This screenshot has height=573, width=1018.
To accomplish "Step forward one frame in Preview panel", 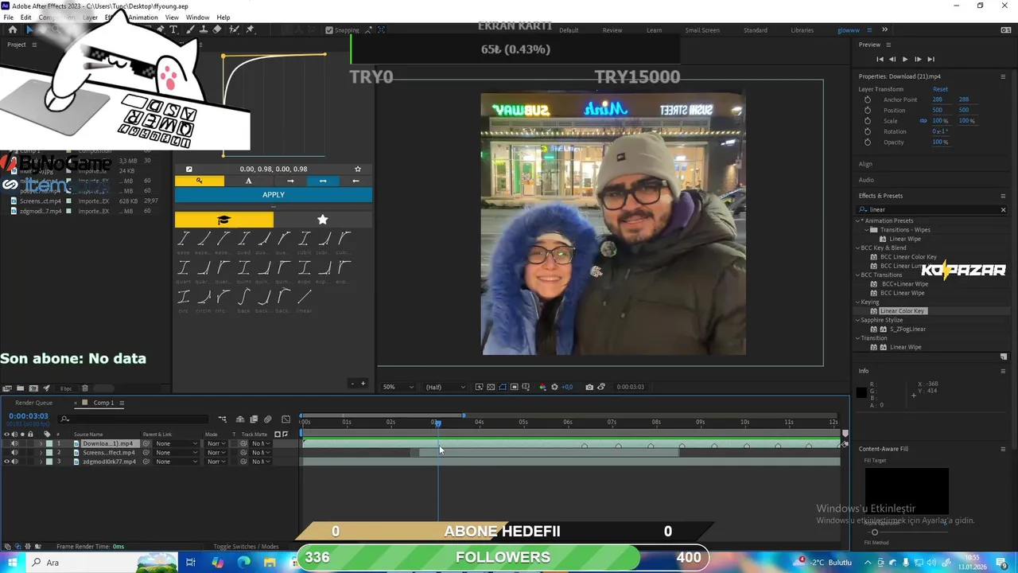I will [918, 59].
